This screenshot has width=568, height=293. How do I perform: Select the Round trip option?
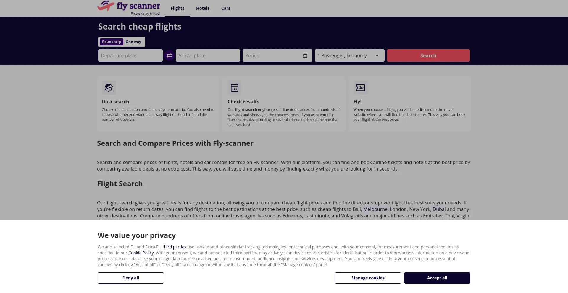pos(112,42)
